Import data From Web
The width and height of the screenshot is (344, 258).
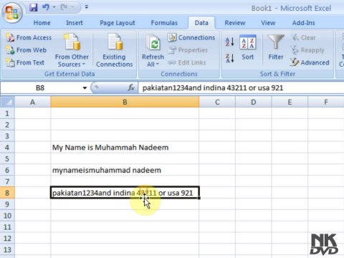click(27, 50)
